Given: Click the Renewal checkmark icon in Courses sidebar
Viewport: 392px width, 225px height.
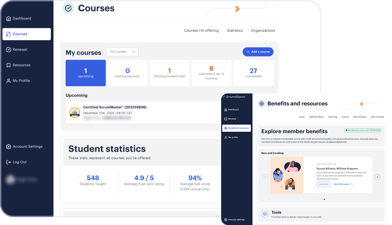Looking at the screenshot, I should coord(8,49).
